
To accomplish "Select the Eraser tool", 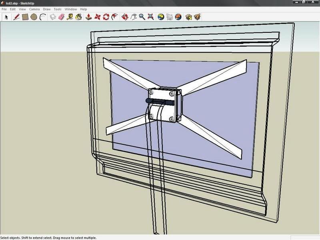I will tap(62, 17).
